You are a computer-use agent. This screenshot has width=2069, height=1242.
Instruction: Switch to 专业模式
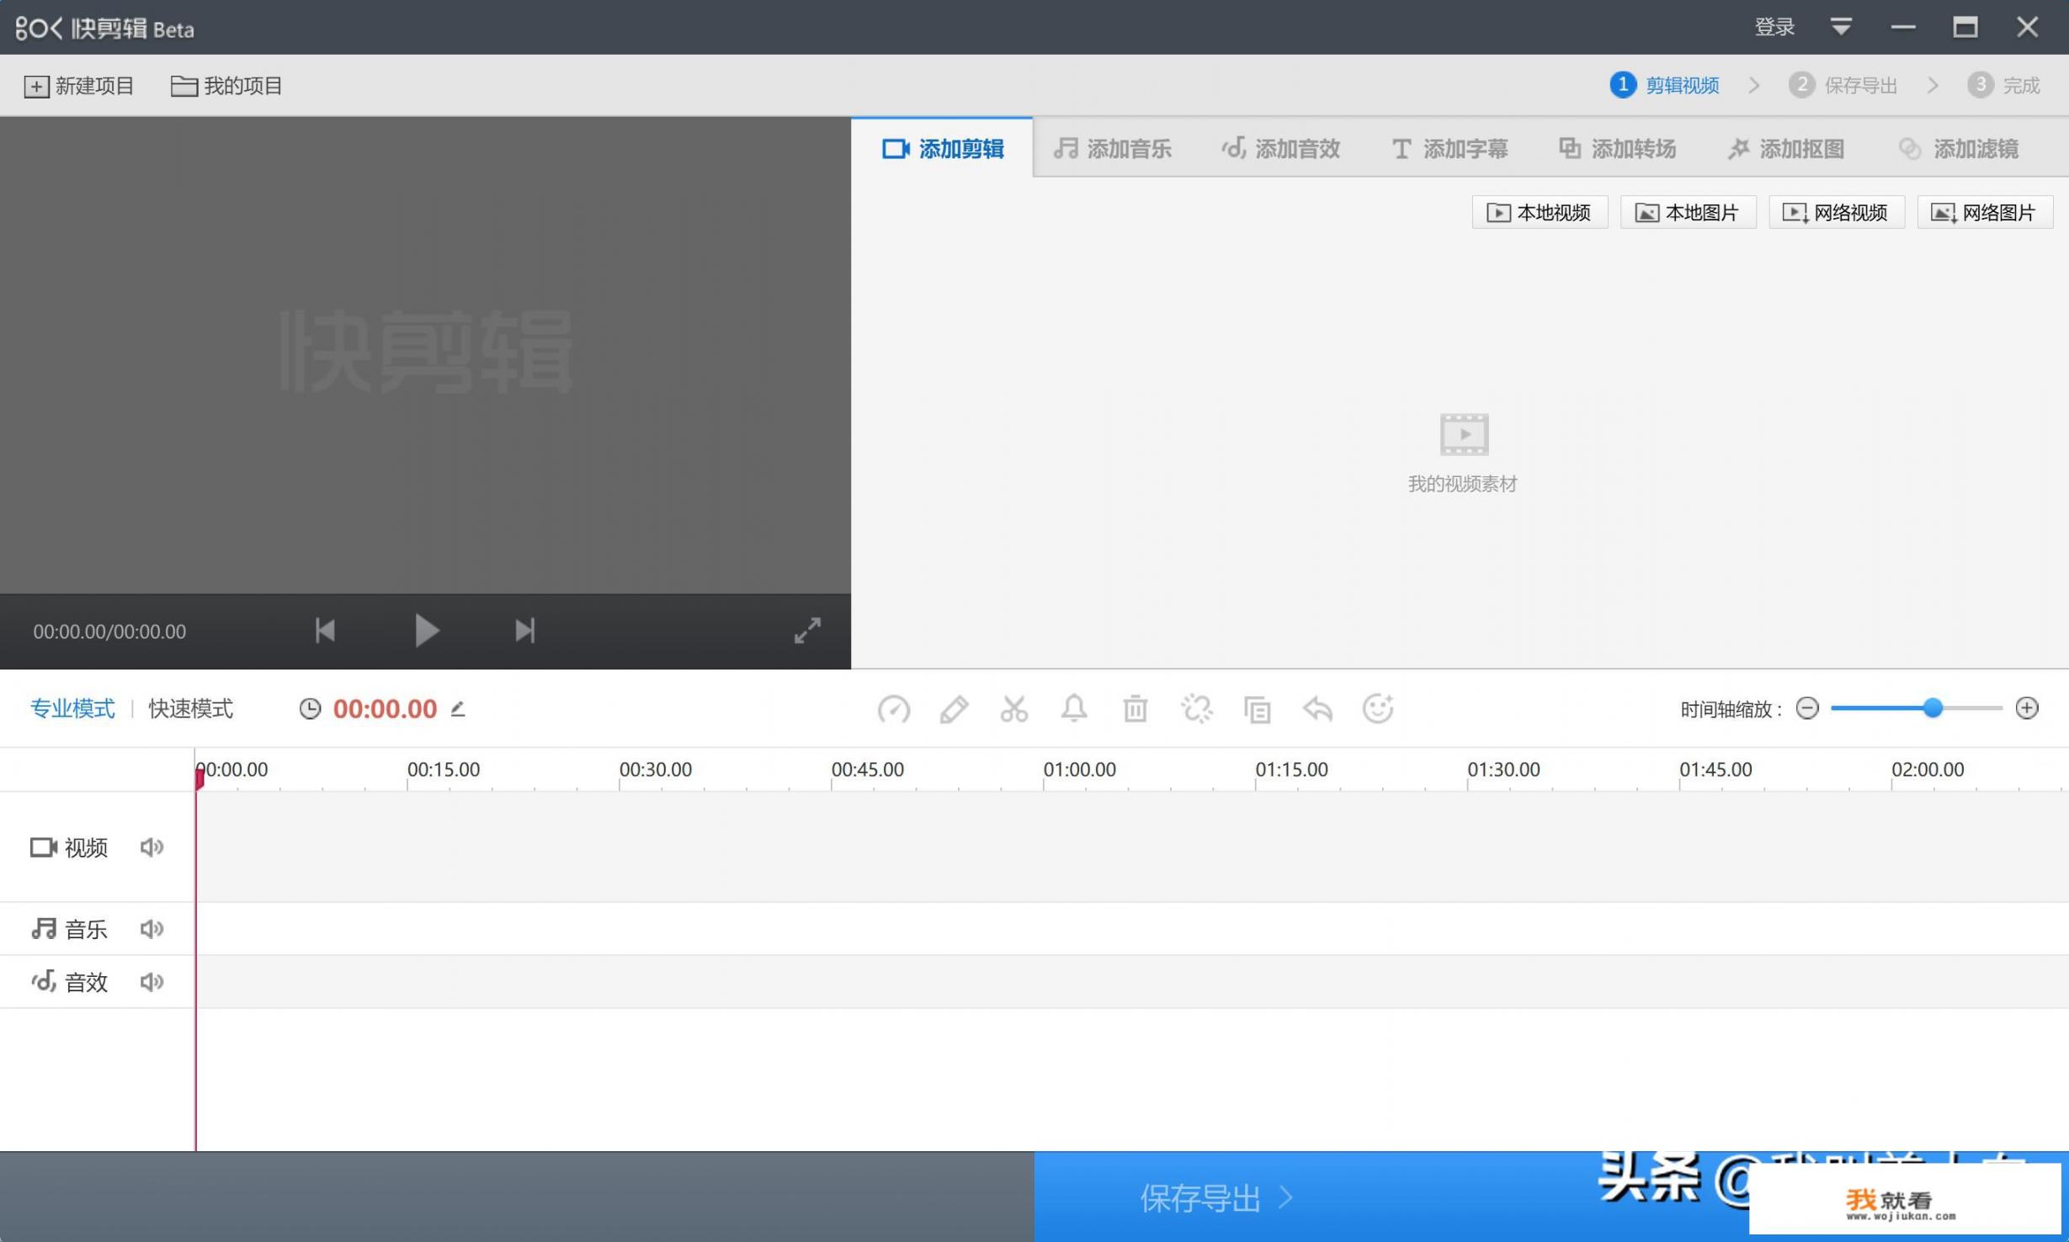[72, 709]
